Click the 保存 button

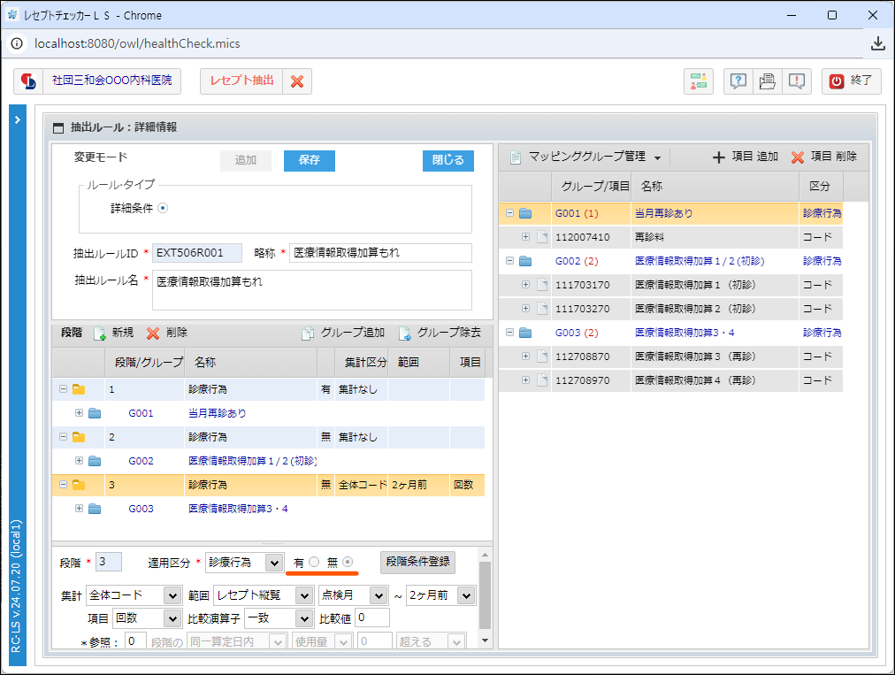point(310,160)
